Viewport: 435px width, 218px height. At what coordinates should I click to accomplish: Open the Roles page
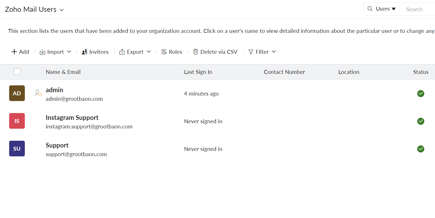pyautogui.click(x=176, y=52)
